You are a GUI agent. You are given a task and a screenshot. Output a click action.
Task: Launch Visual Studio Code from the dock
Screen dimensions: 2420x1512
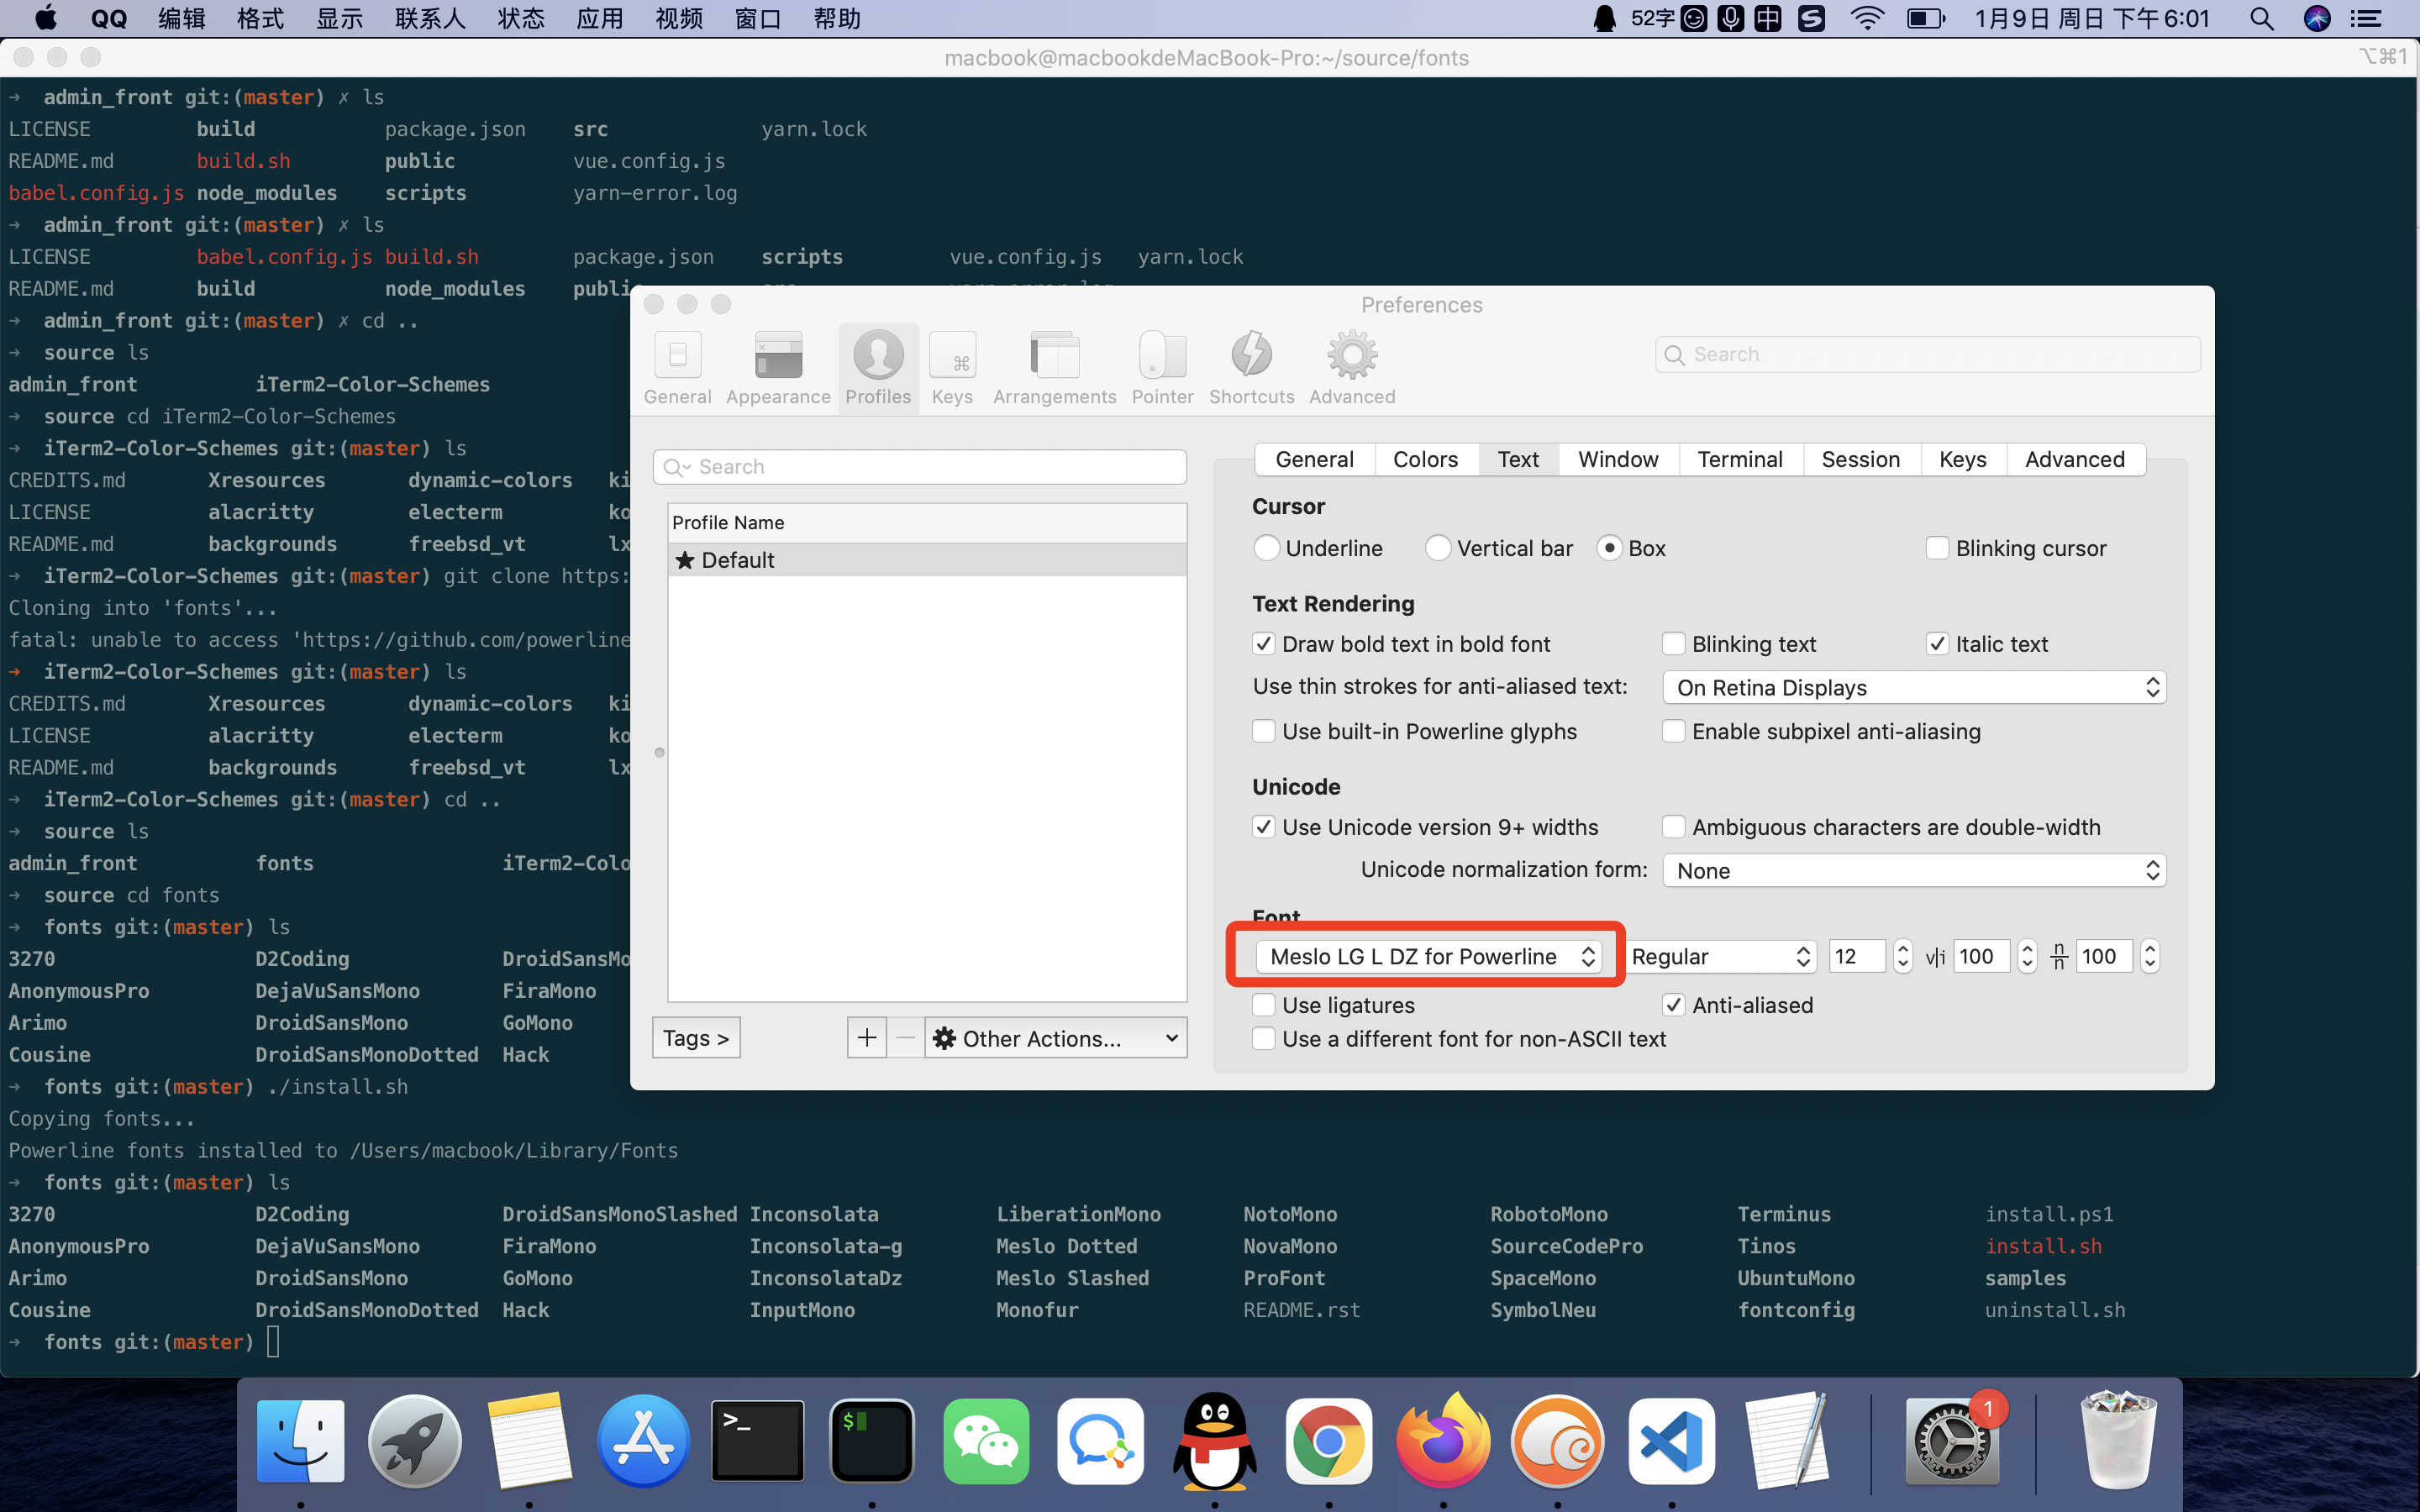(x=1671, y=1442)
